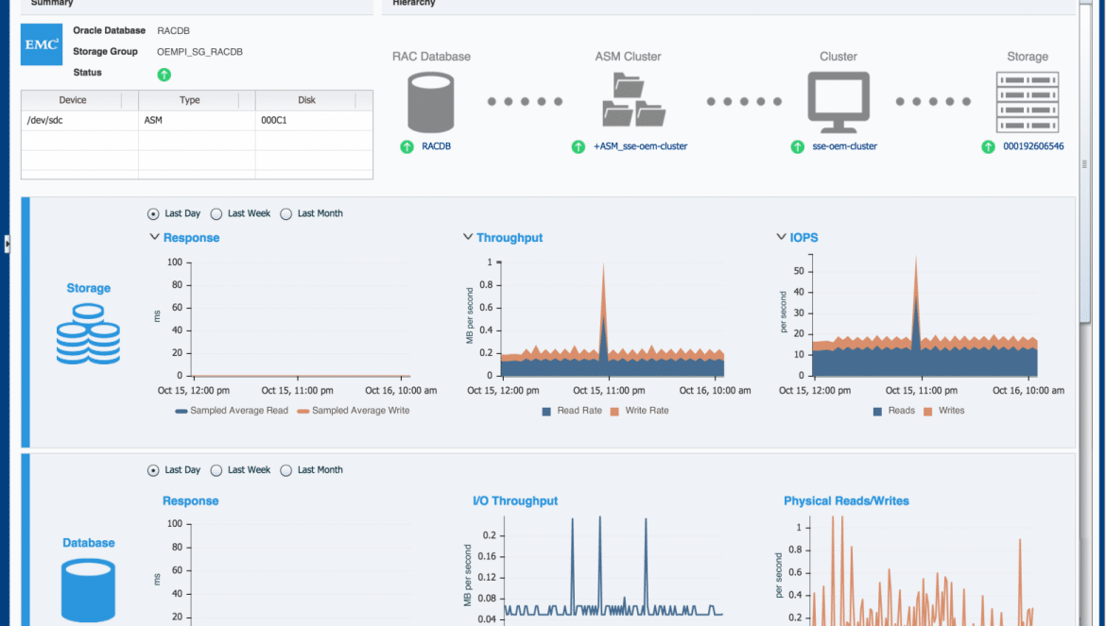Select Last Week in the Database section
Viewport: 1106px width, 626px height.
click(216, 470)
